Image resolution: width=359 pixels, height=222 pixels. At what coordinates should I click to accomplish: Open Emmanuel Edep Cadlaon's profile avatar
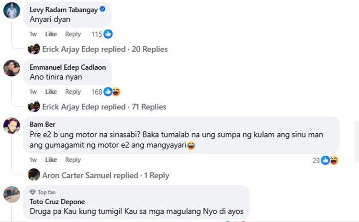[x=11, y=68]
